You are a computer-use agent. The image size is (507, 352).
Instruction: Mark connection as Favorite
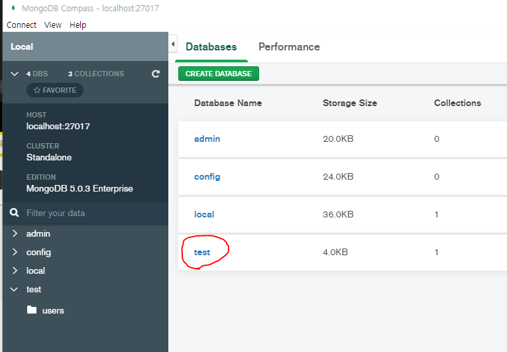55,90
